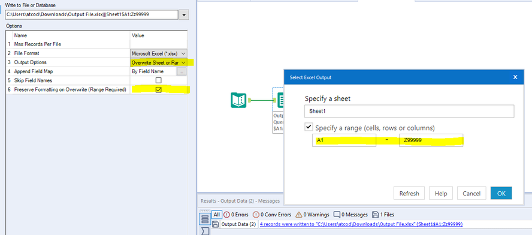Open the sigma metadata view icon in Results
This screenshot has height=235, width=532.
(205, 231)
